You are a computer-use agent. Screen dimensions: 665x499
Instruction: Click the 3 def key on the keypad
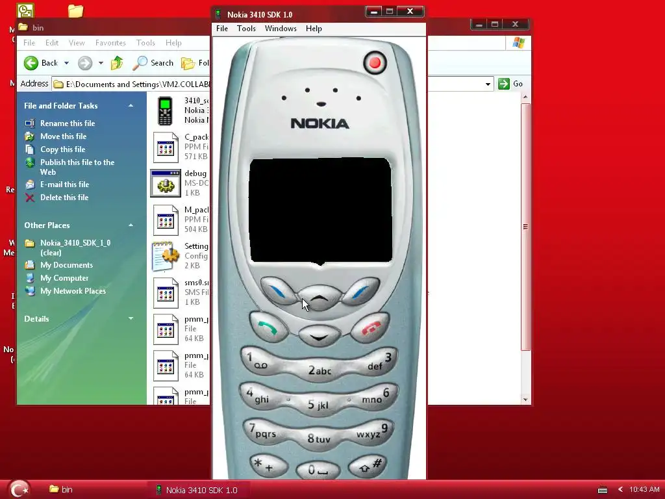(377, 361)
